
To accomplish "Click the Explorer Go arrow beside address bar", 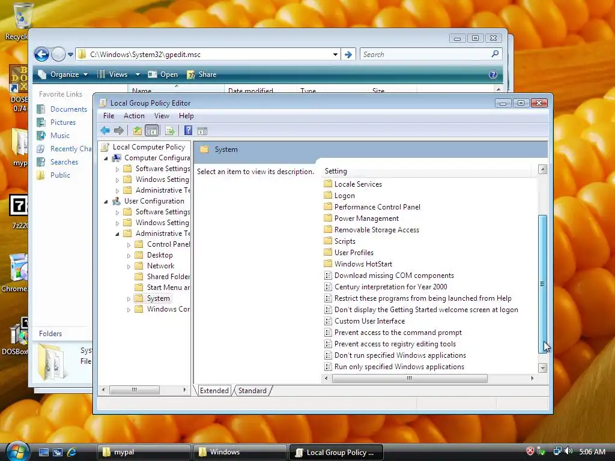I will tap(348, 55).
